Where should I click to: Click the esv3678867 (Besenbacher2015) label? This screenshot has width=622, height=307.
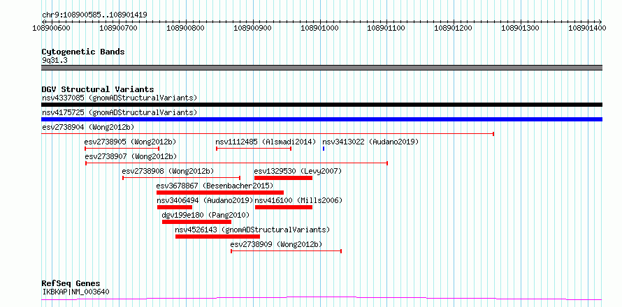215,186
